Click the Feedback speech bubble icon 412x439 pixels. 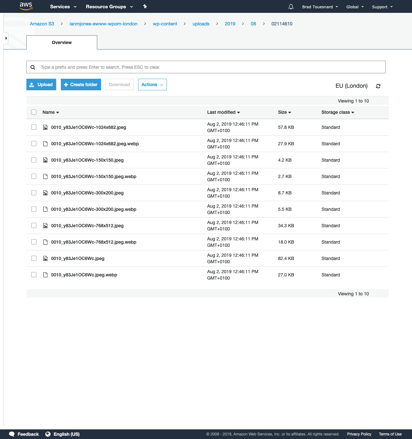(12, 434)
